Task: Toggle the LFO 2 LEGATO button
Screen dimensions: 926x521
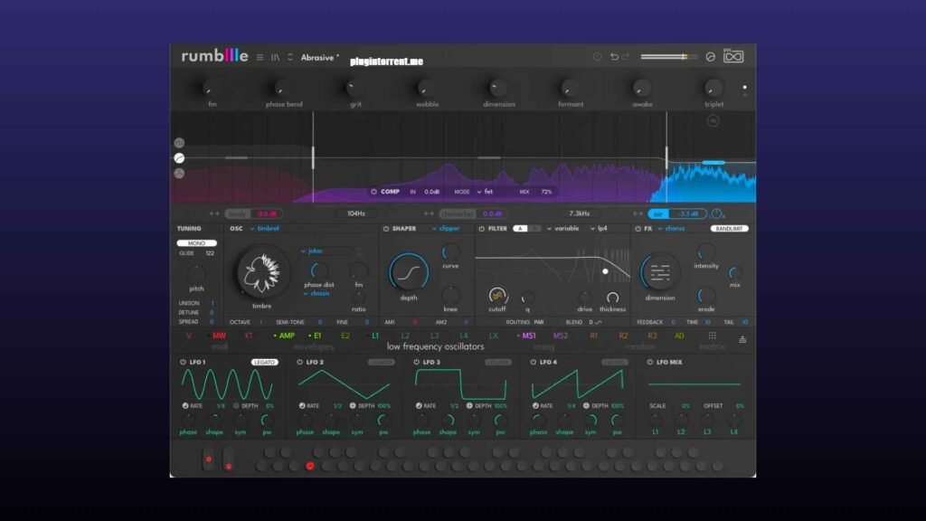Action: pos(381,362)
